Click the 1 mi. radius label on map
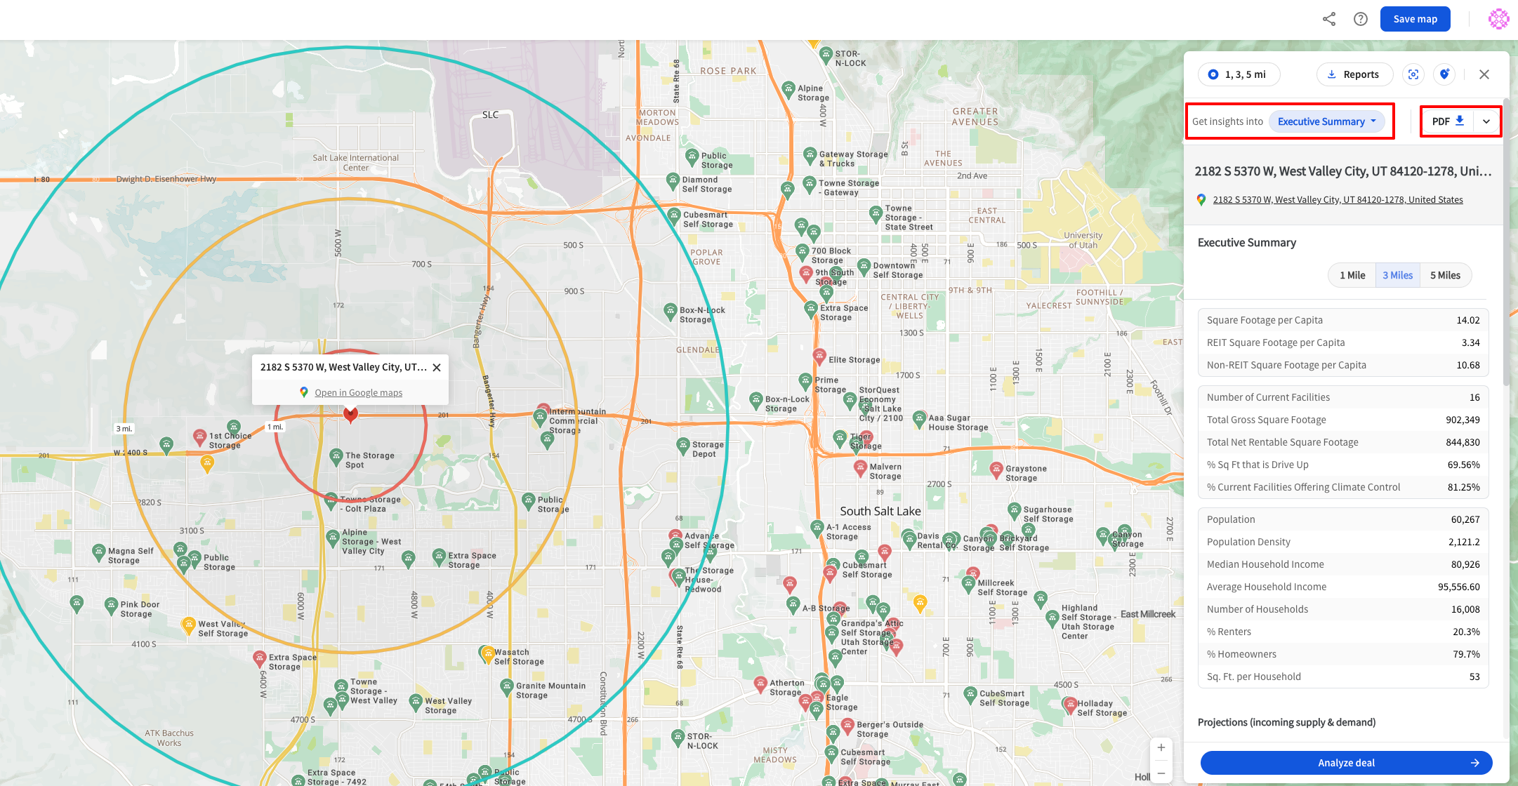The width and height of the screenshot is (1518, 786). pyautogui.click(x=275, y=427)
